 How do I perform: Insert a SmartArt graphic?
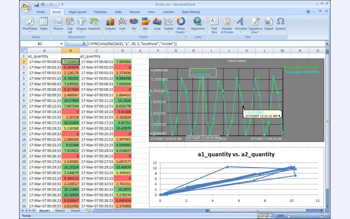(x=94, y=24)
